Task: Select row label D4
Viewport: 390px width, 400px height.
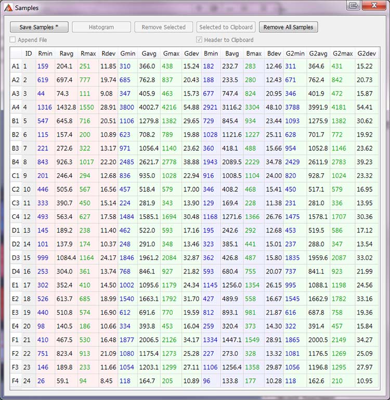Action: 16,272
